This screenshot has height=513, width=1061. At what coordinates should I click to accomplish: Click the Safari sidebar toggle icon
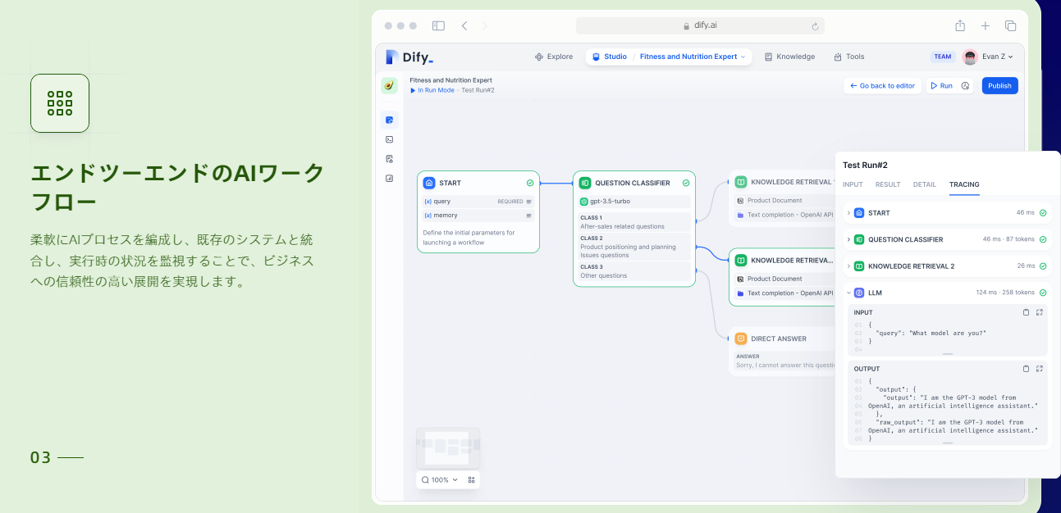tap(438, 25)
